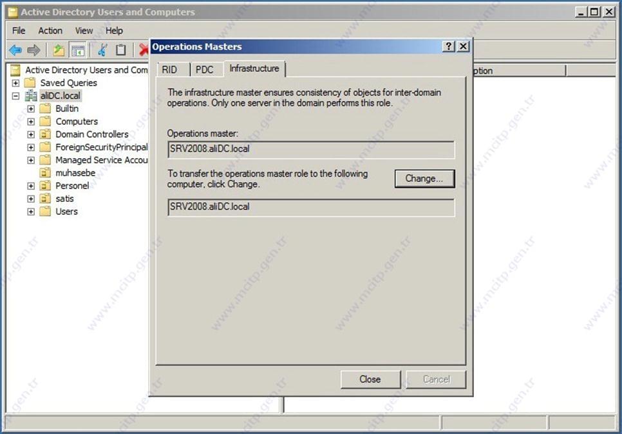
Task: Click the aliDC.local domain icon
Action: (30, 95)
